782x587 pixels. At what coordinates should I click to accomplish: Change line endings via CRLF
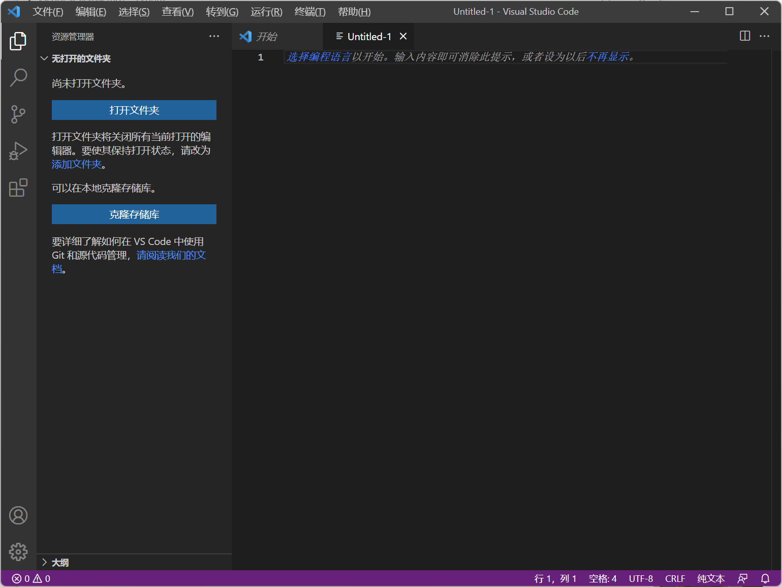675,578
